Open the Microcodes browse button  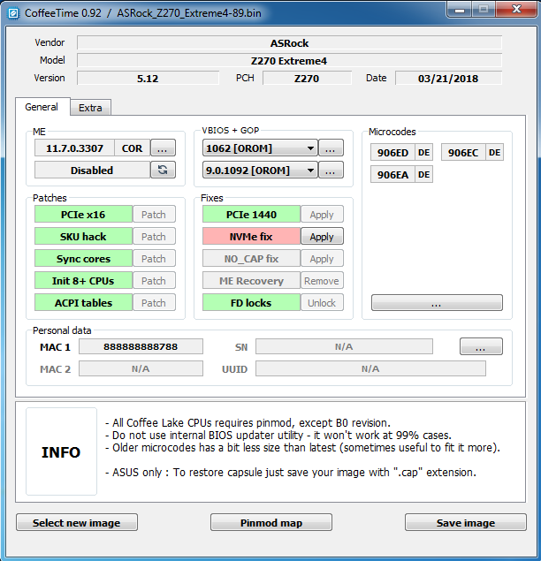pyautogui.click(x=437, y=303)
